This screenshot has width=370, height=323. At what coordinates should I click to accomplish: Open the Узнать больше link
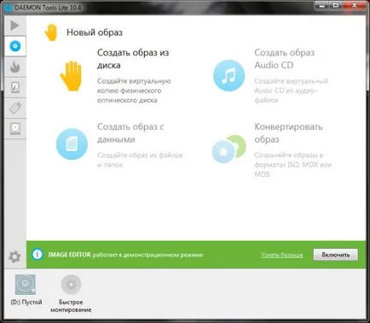coord(281,255)
